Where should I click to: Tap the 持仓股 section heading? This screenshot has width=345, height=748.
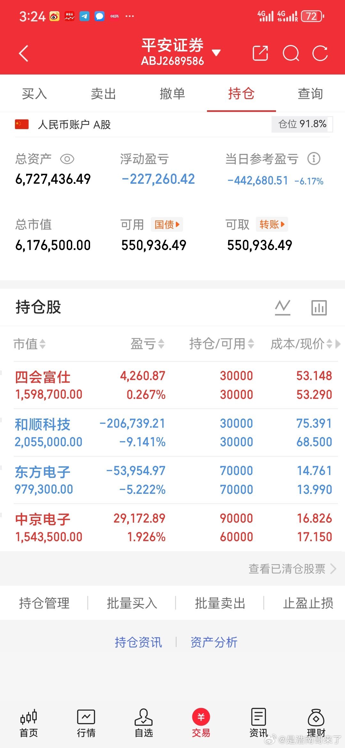[x=38, y=307]
